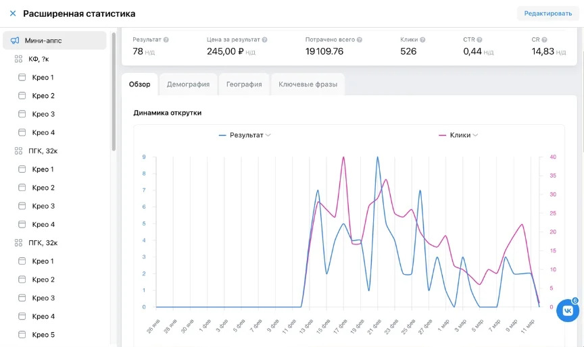This screenshot has width=584, height=347.
Task: Click the help icon next to Результат metric
Action: pyautogui.click(x=166, y=40)
